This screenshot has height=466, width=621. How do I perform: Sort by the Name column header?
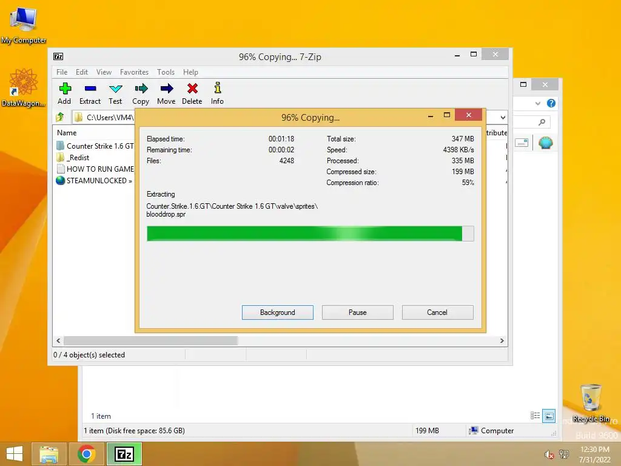point(67,133)
